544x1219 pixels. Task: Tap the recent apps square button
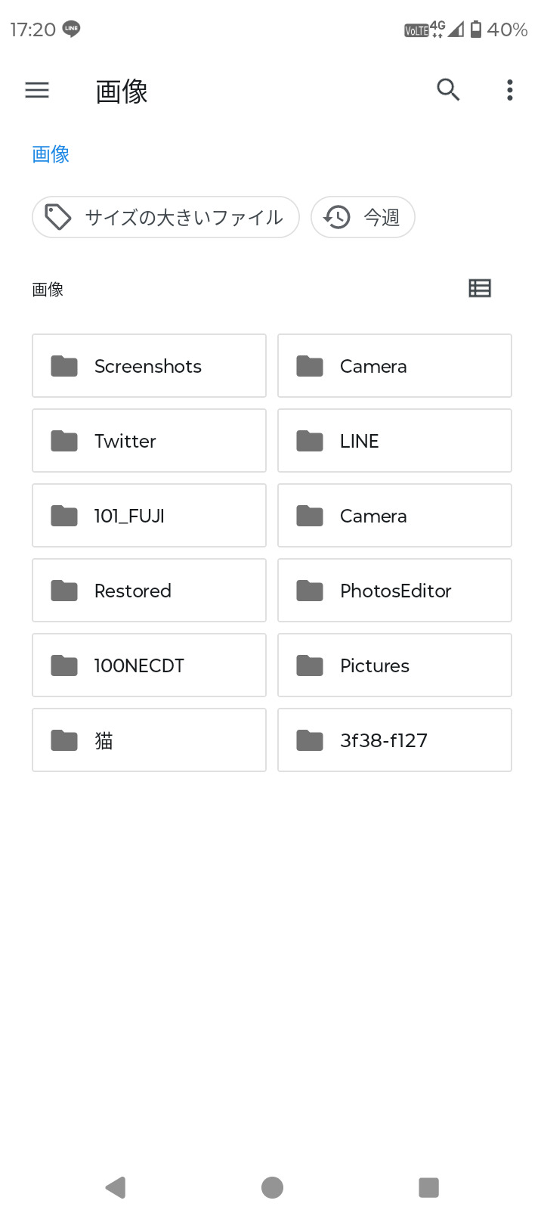pyautogui.click(x=428, y=1187)
